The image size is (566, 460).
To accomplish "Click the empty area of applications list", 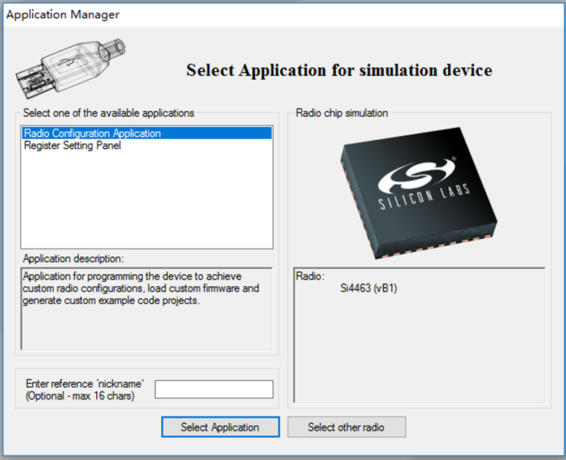I will point(146,204).
